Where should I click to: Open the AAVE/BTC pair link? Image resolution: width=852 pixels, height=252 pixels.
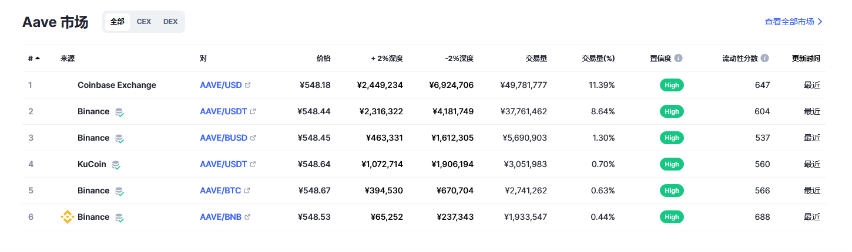pos(221,190)
